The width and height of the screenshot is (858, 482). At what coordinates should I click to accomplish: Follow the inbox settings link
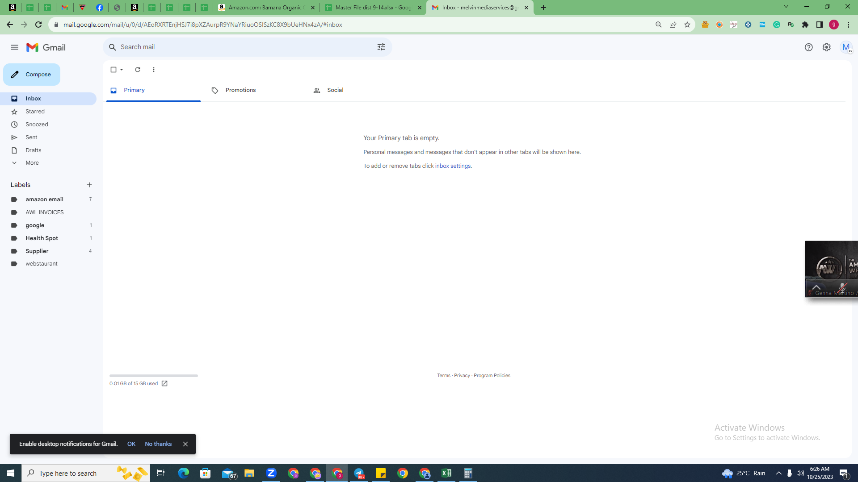click(x=453, y=166)
